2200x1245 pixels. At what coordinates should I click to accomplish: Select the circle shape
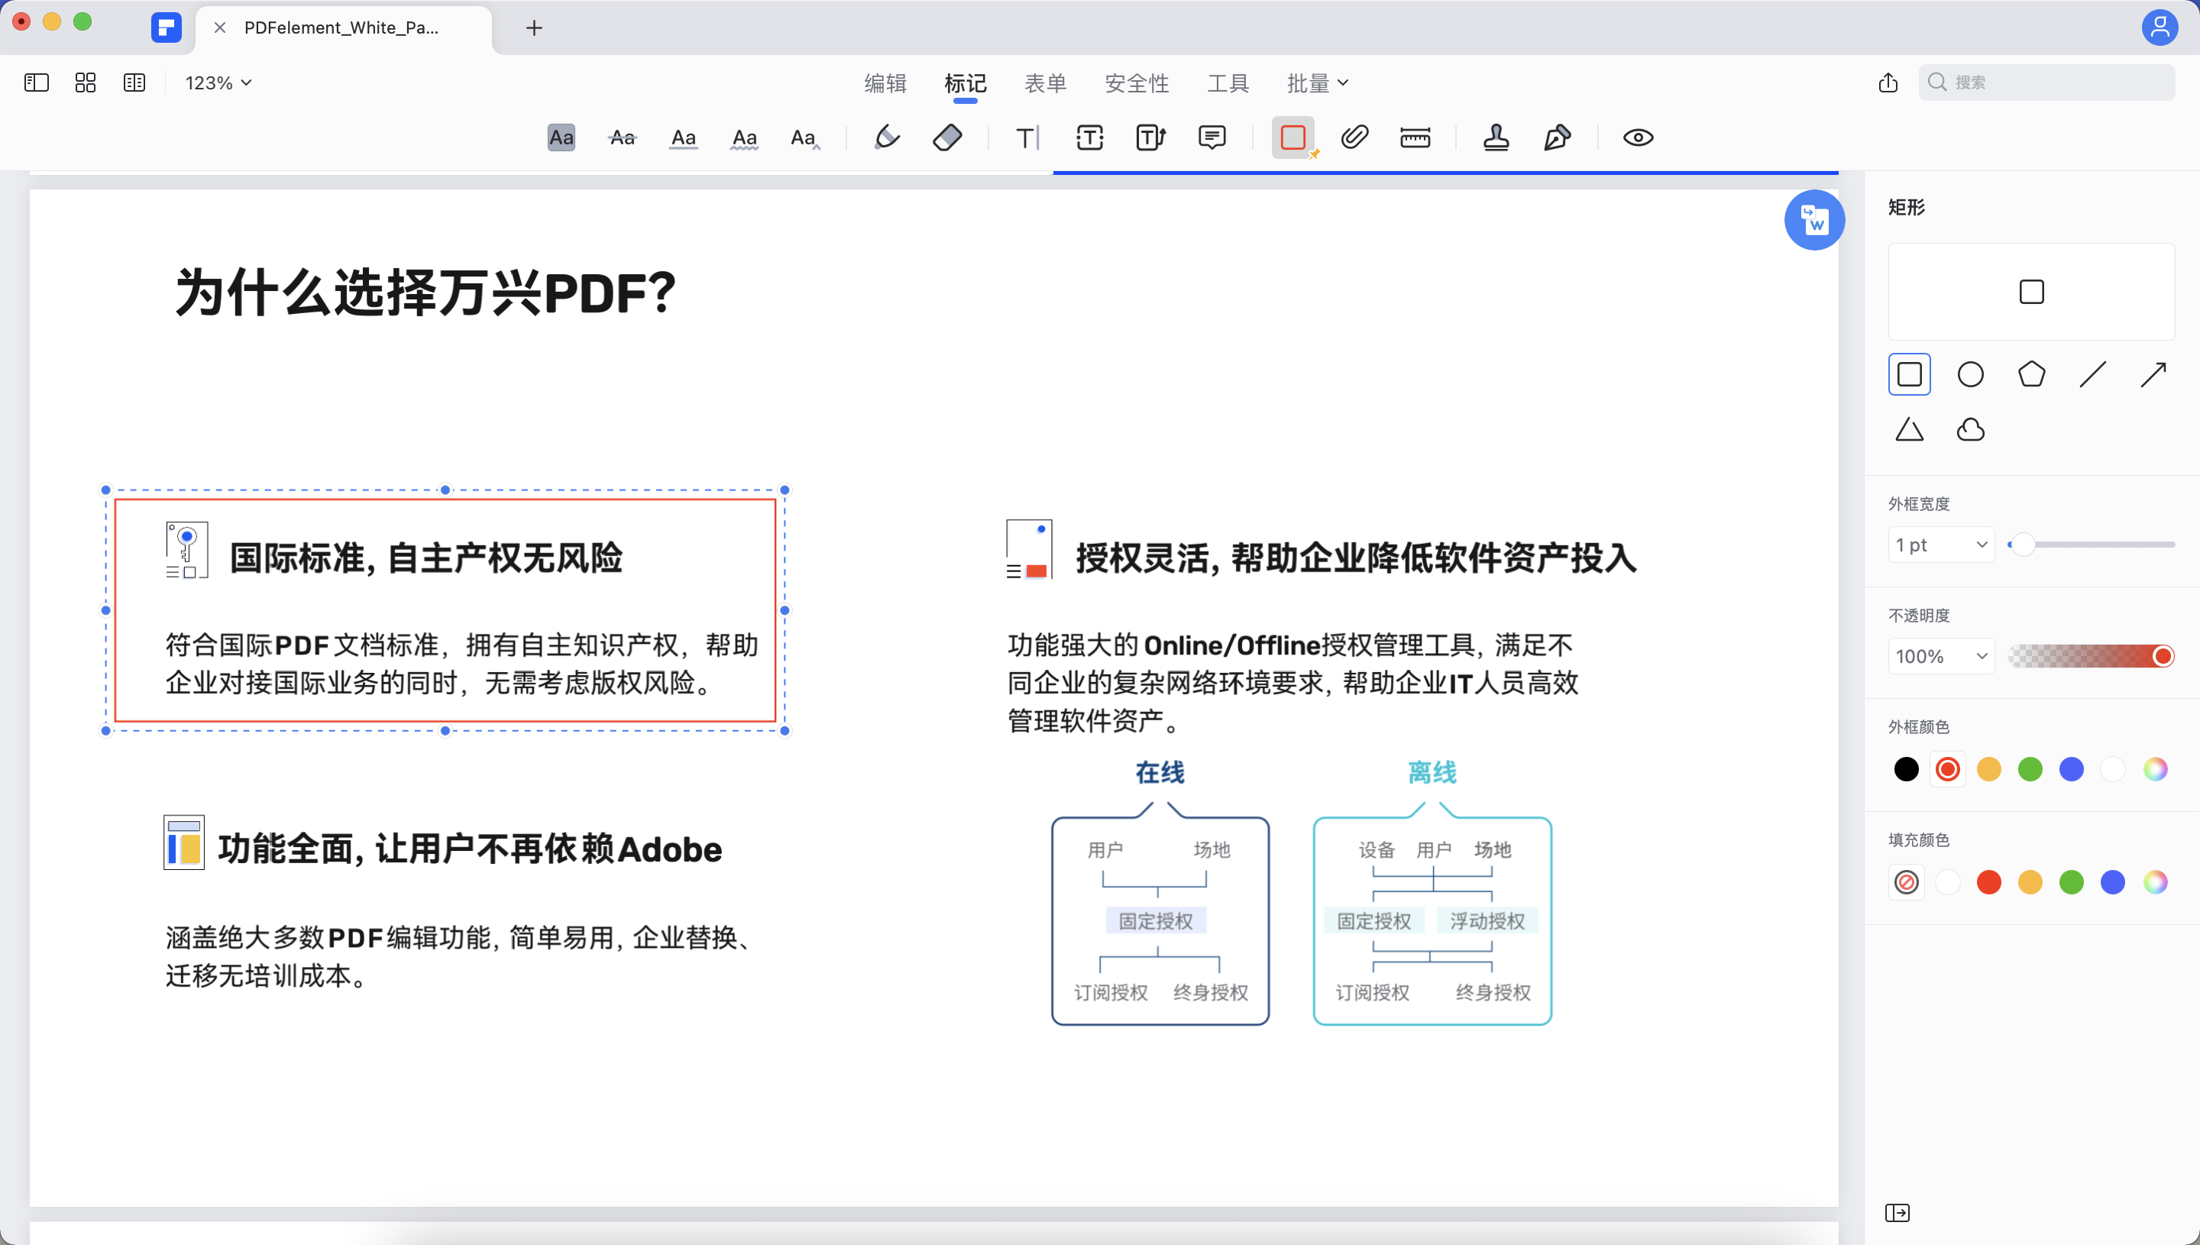coord(1970,373)
